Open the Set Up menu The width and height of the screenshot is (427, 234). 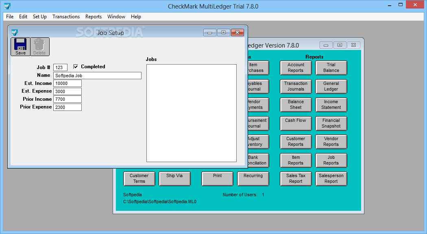(40, 17)
